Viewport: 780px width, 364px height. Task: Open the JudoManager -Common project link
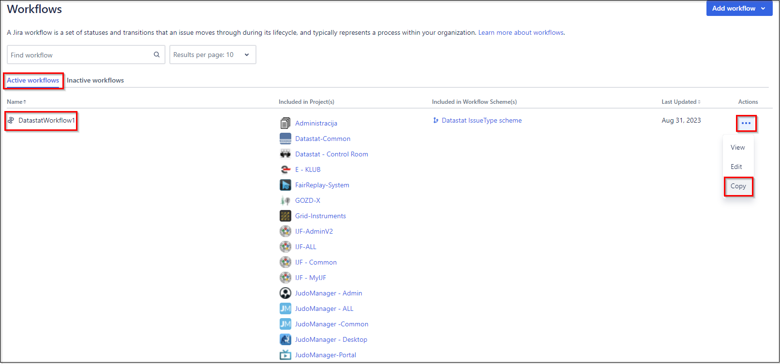click(331, 324)
